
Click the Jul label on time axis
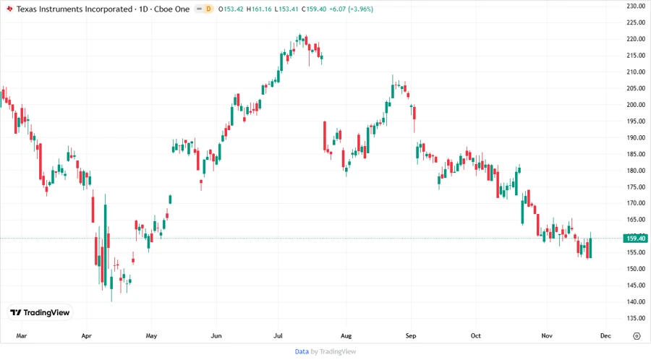[278, 335]
